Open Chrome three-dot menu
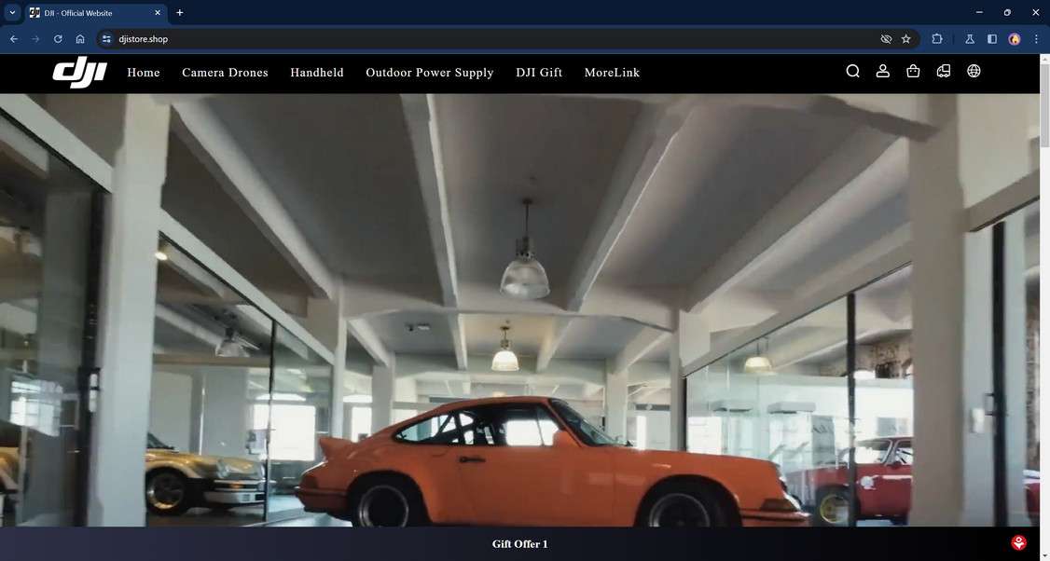Image resolution: width=1050 pixels, height=561 pixels. click(x=1036, y=39)
